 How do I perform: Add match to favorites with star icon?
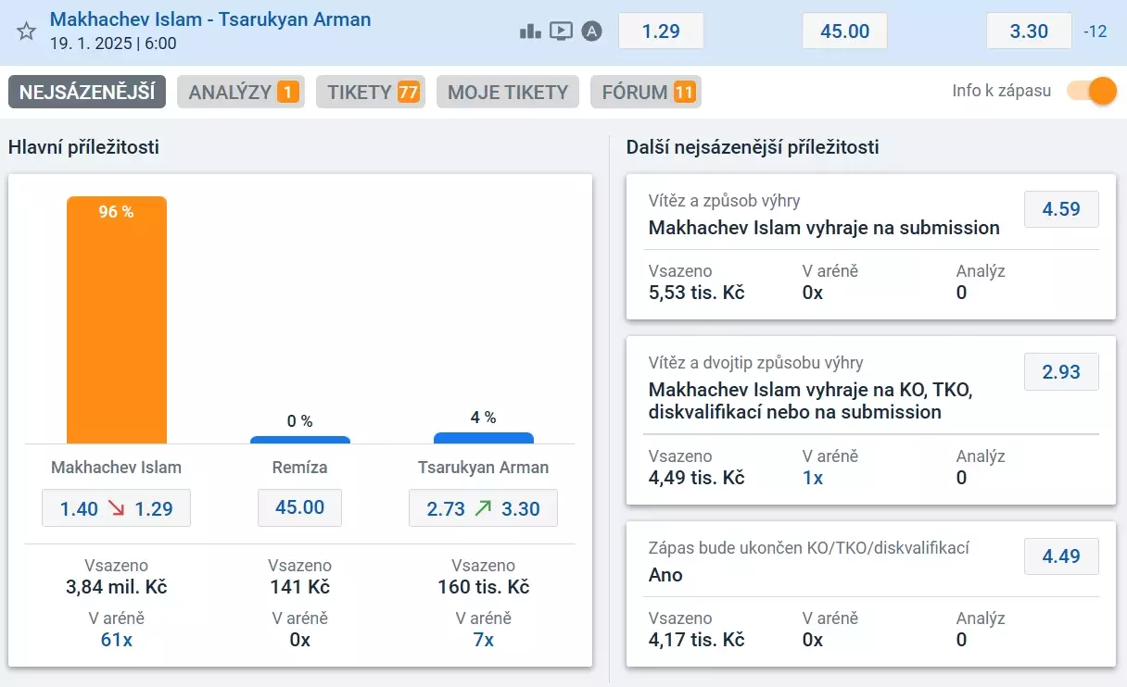27,31
